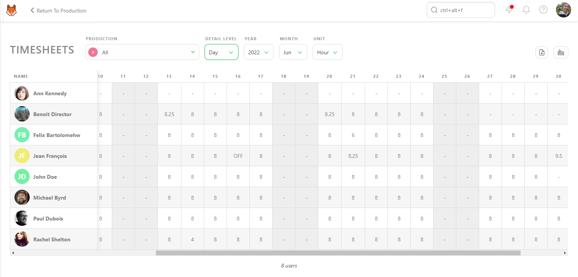
Task: Click the JF avatar of Jean François
Action: coord(22,156)
